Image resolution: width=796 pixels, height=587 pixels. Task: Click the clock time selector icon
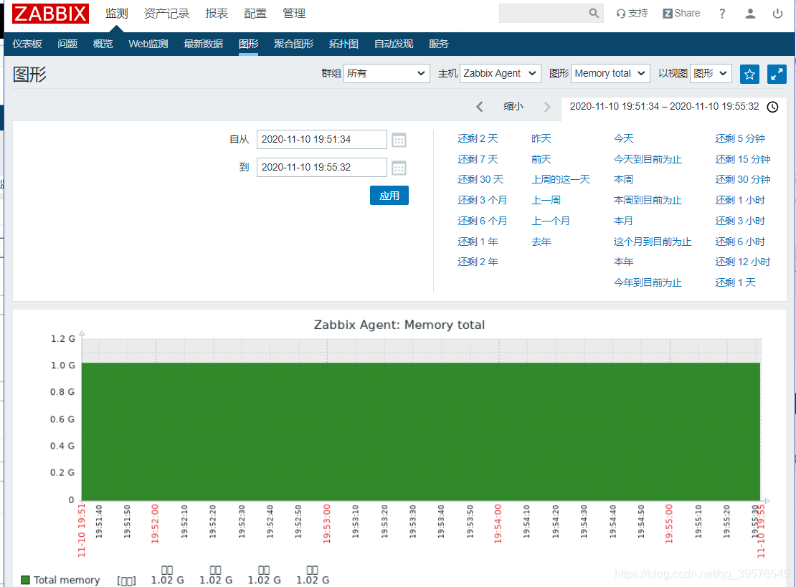pyautogui.click(x=772, y=107)
